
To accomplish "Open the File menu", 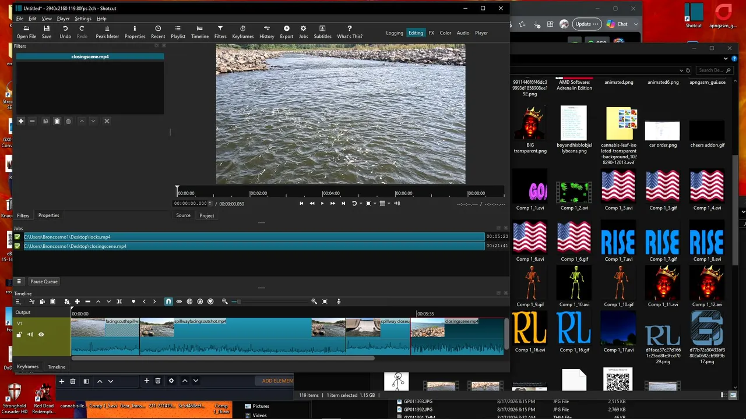I will coord(20,19).
